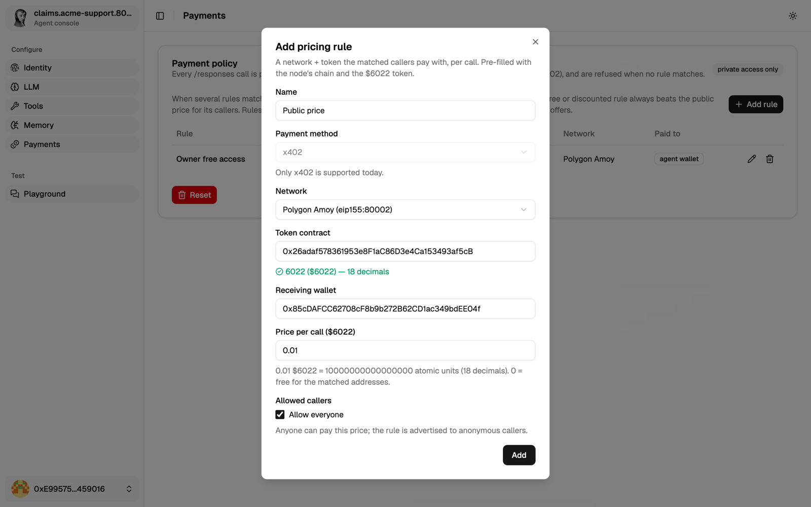Edit the Price per call field

(405, 350)
